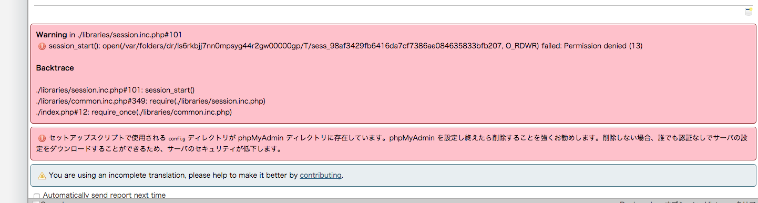Click the Japanese setup script security warning box
This screenshot has height=203, width=758.
click(393, 143)
